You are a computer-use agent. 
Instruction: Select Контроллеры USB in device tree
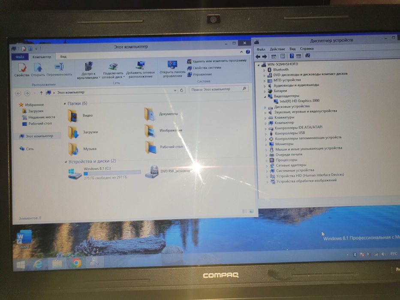click(287, 133)
